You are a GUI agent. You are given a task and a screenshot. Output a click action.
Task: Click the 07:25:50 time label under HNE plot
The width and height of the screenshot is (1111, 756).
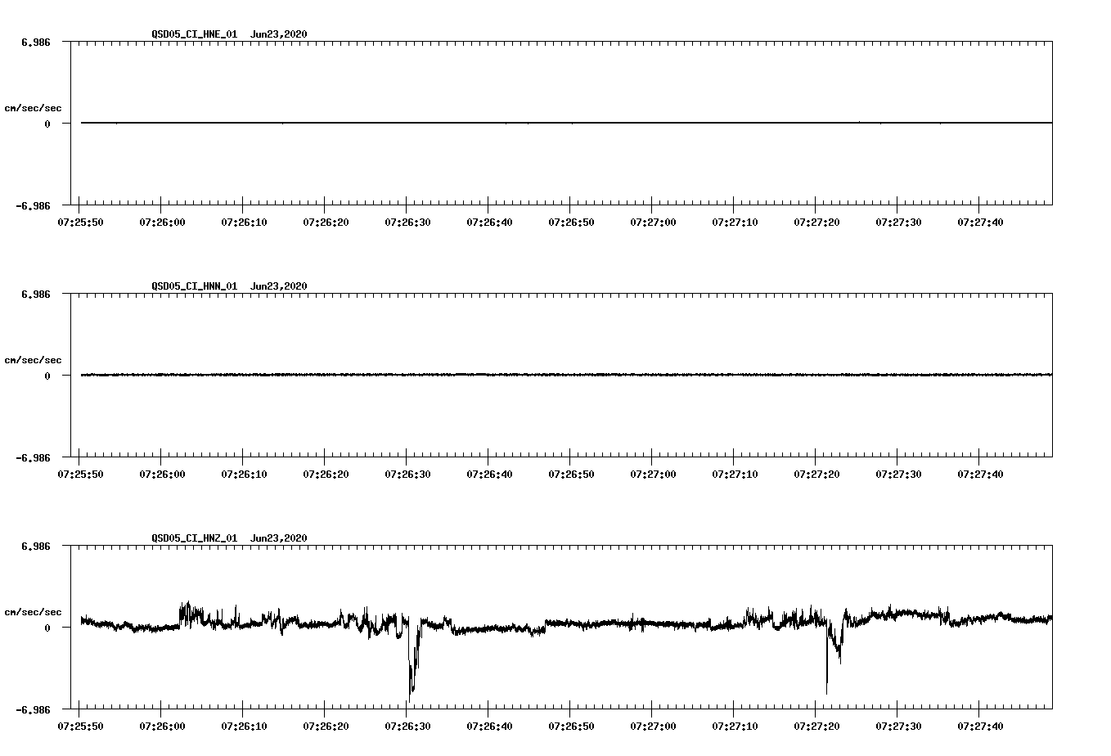point(80,222)
